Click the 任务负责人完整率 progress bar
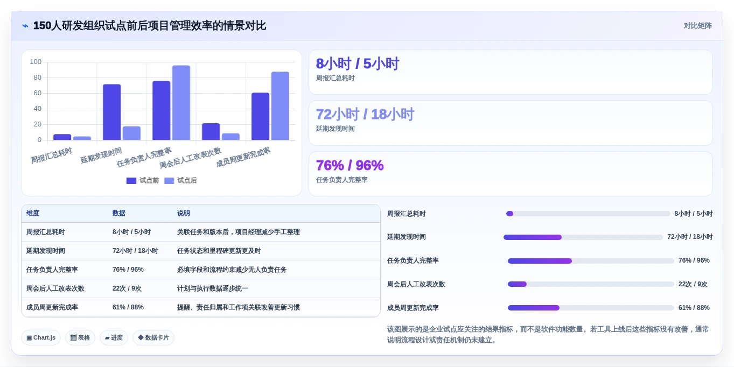The width and height of the screenshot is (734, 367). pyautogui.click(x=591, y=261)
